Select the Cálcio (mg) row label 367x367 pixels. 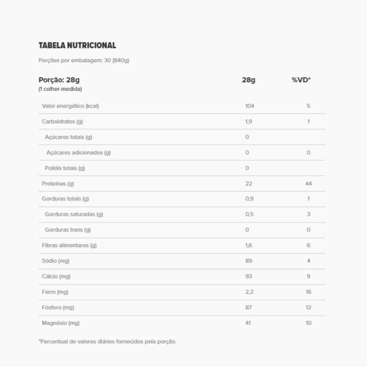pos(56,277)
